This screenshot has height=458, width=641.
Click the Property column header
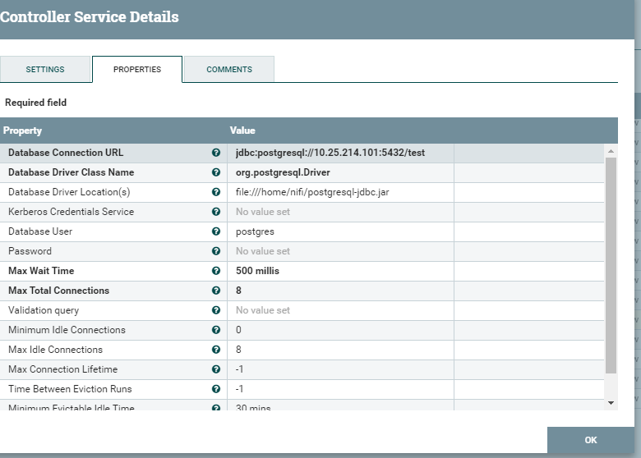(x=22, y=131)
